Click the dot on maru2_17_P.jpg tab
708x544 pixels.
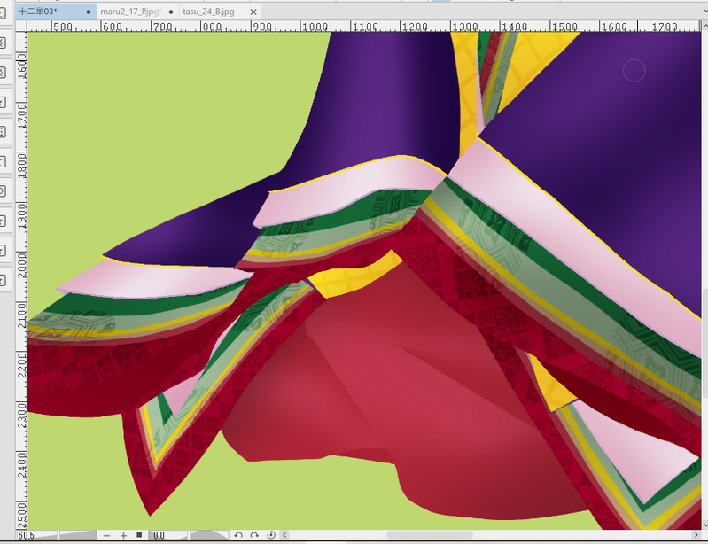click(x=172, y=12)
